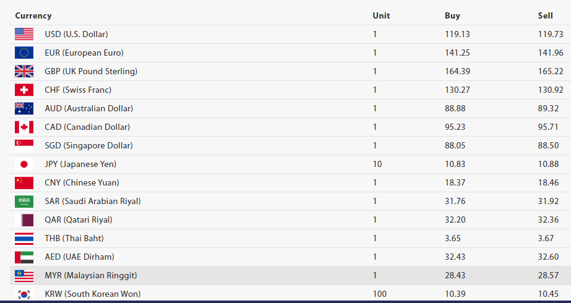Click the Sell column header
The image size is (571, 303).
pyautogui.click(x=545, y=15)
